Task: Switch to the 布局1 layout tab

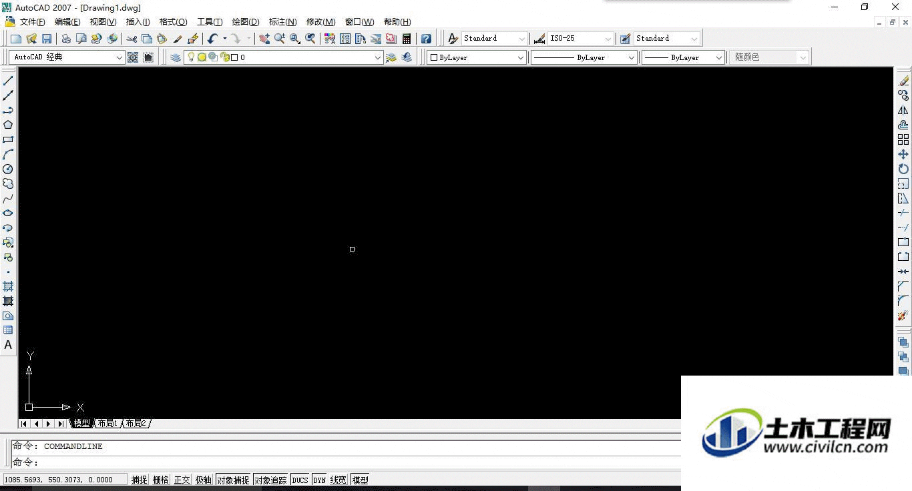Action: coord(107,424)
